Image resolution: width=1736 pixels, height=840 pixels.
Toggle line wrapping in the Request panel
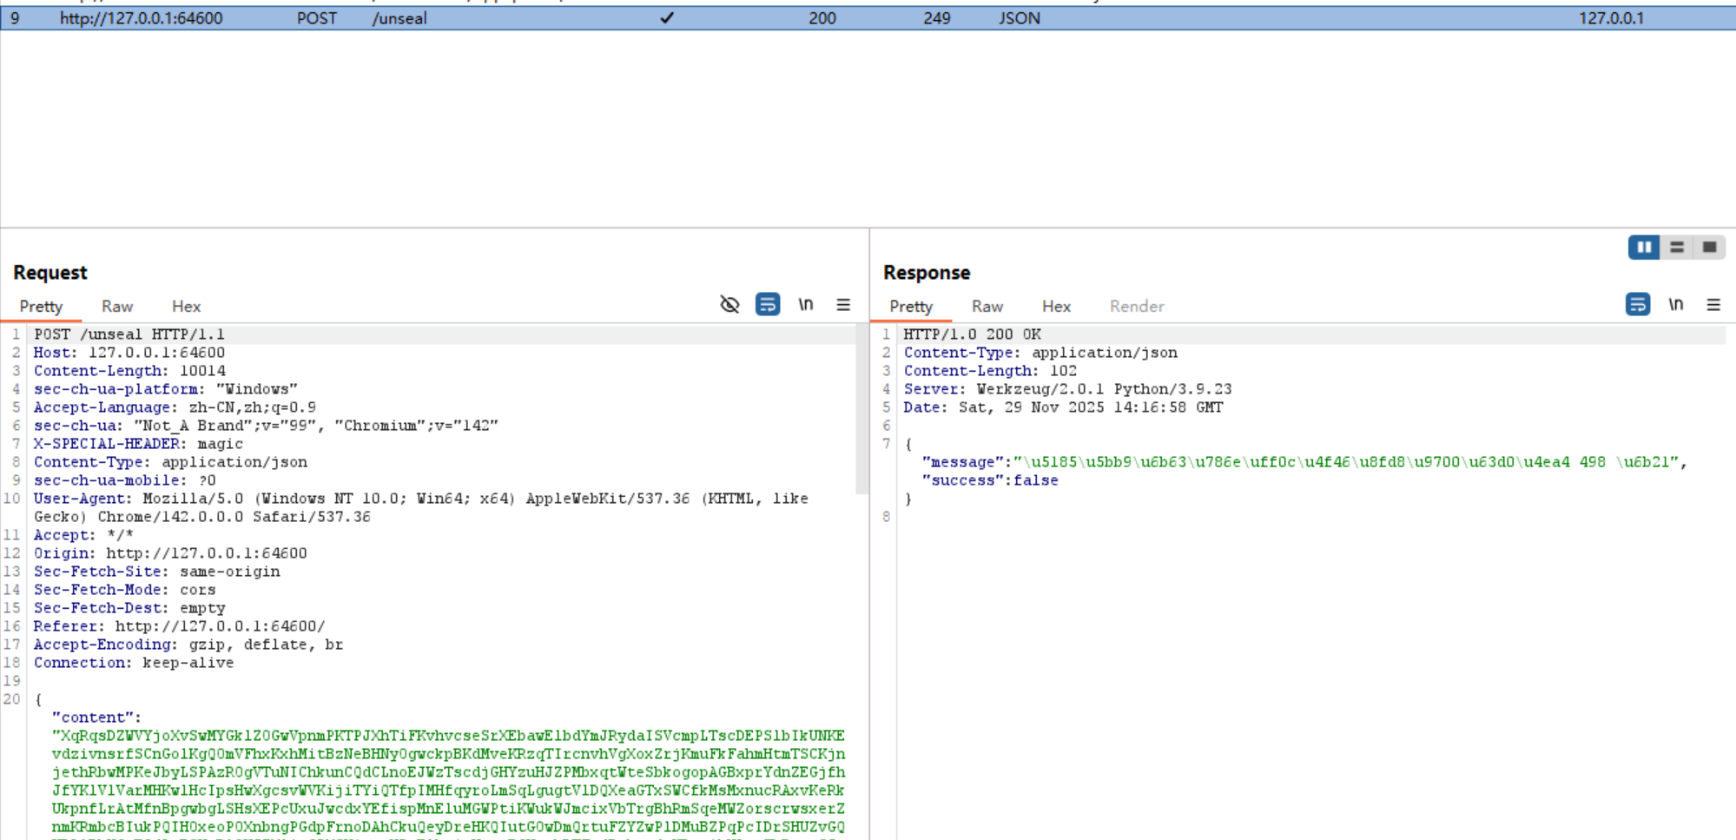[767, 305]
